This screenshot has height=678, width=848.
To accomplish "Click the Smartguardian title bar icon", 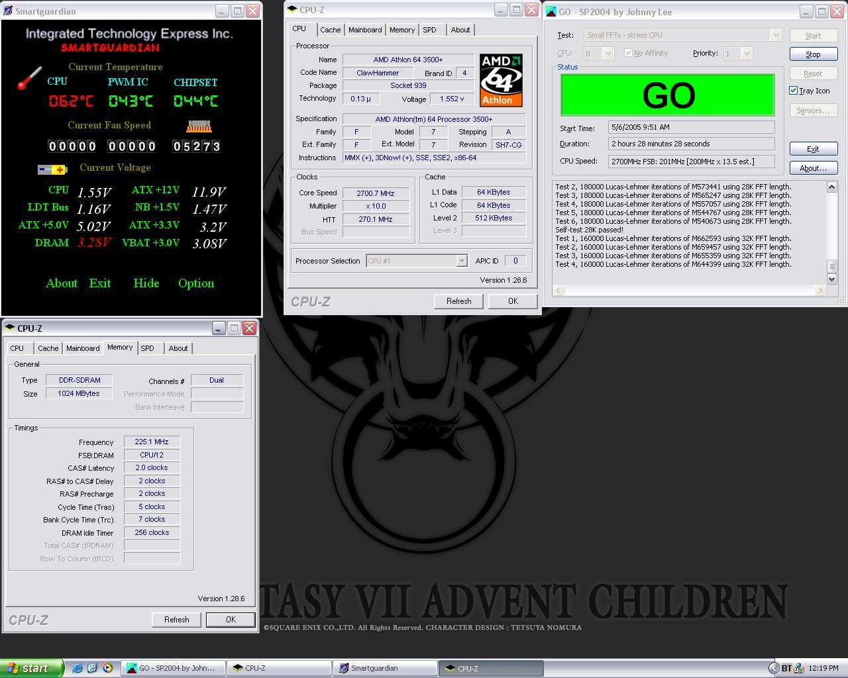I will pos(8,11).
